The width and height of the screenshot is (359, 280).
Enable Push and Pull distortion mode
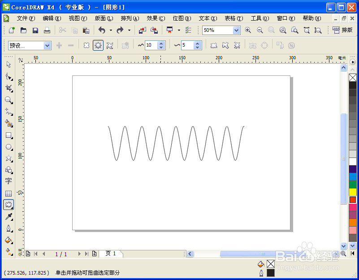point(87,45)
